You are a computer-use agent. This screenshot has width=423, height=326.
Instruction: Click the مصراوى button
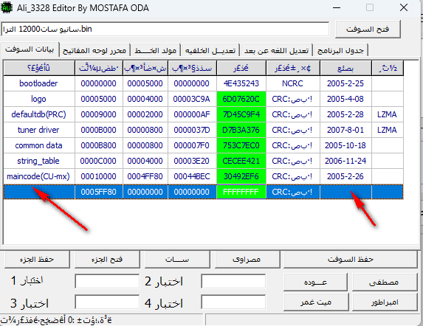click(247, 259)
